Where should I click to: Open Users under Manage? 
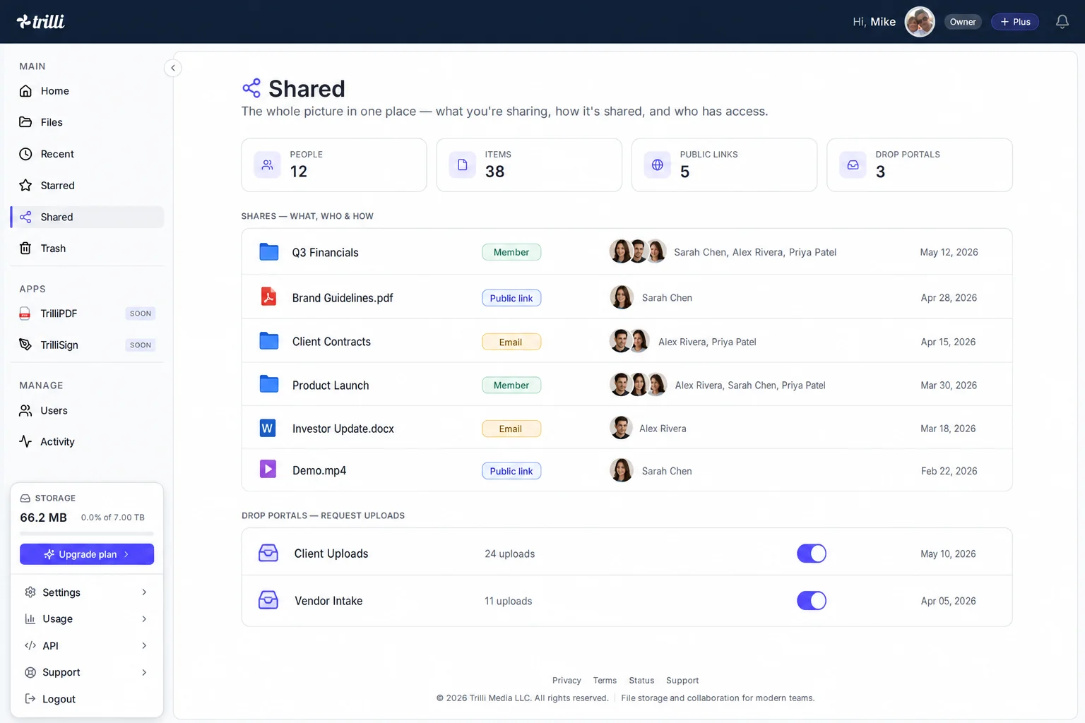pyautogui.click(x=87, y=410)
